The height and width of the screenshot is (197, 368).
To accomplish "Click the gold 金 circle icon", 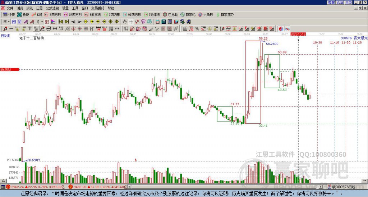I will 210,29.
